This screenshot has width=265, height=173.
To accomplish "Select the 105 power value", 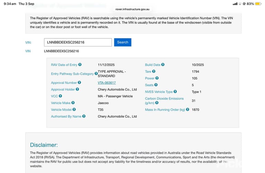I will (x=195, y=78).
